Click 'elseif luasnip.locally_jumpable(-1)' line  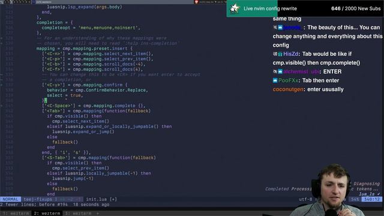98,173
